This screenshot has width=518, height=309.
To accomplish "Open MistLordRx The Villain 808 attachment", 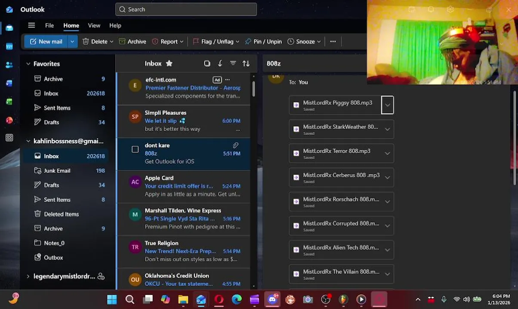I will pos(336,274).
